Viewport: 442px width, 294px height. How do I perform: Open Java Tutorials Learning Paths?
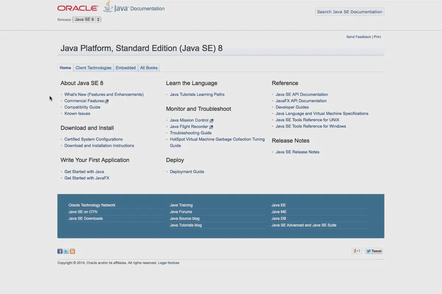coord(197,94)
